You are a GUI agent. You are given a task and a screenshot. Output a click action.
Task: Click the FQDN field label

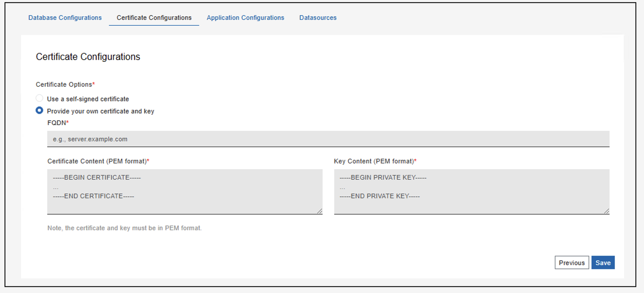(x=56, y=123)
